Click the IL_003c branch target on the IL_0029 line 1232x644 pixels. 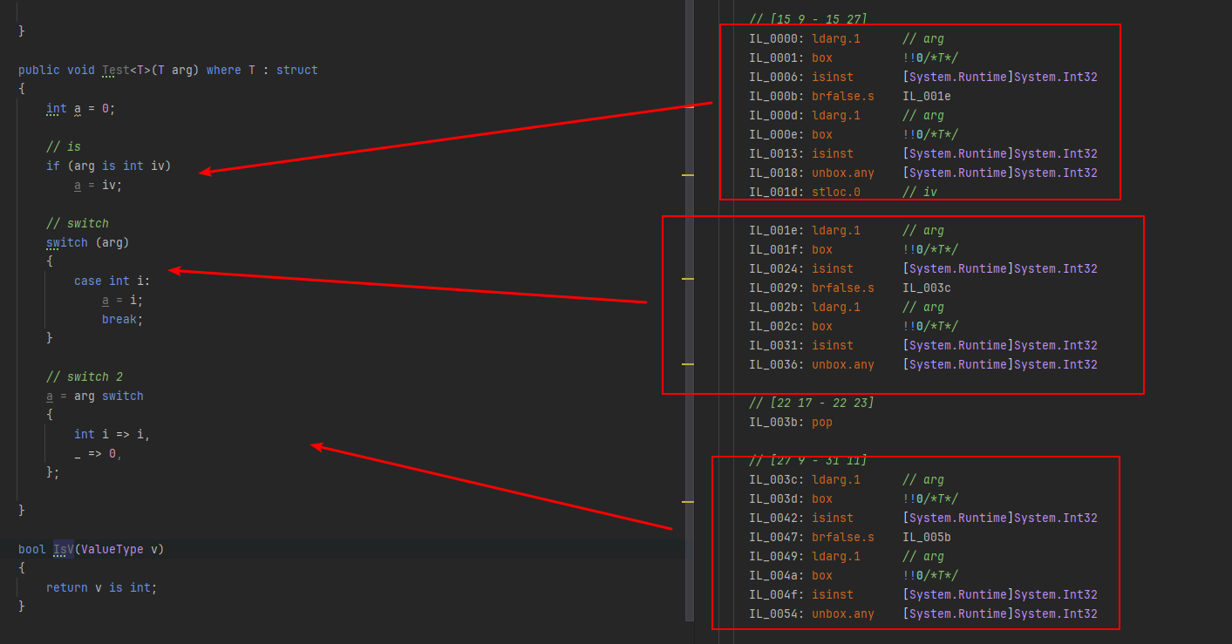(927, 288)
